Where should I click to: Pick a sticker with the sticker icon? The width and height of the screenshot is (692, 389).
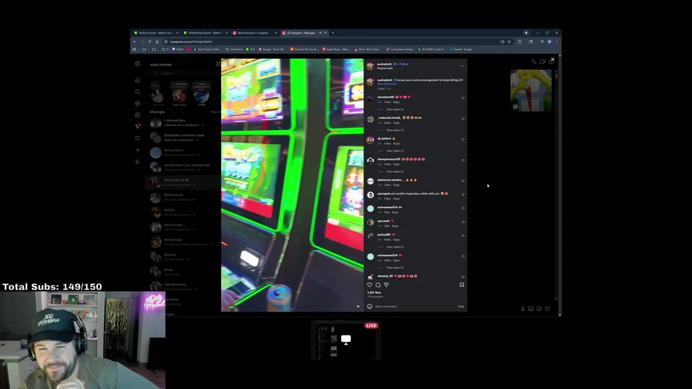(x=539, y=308)
